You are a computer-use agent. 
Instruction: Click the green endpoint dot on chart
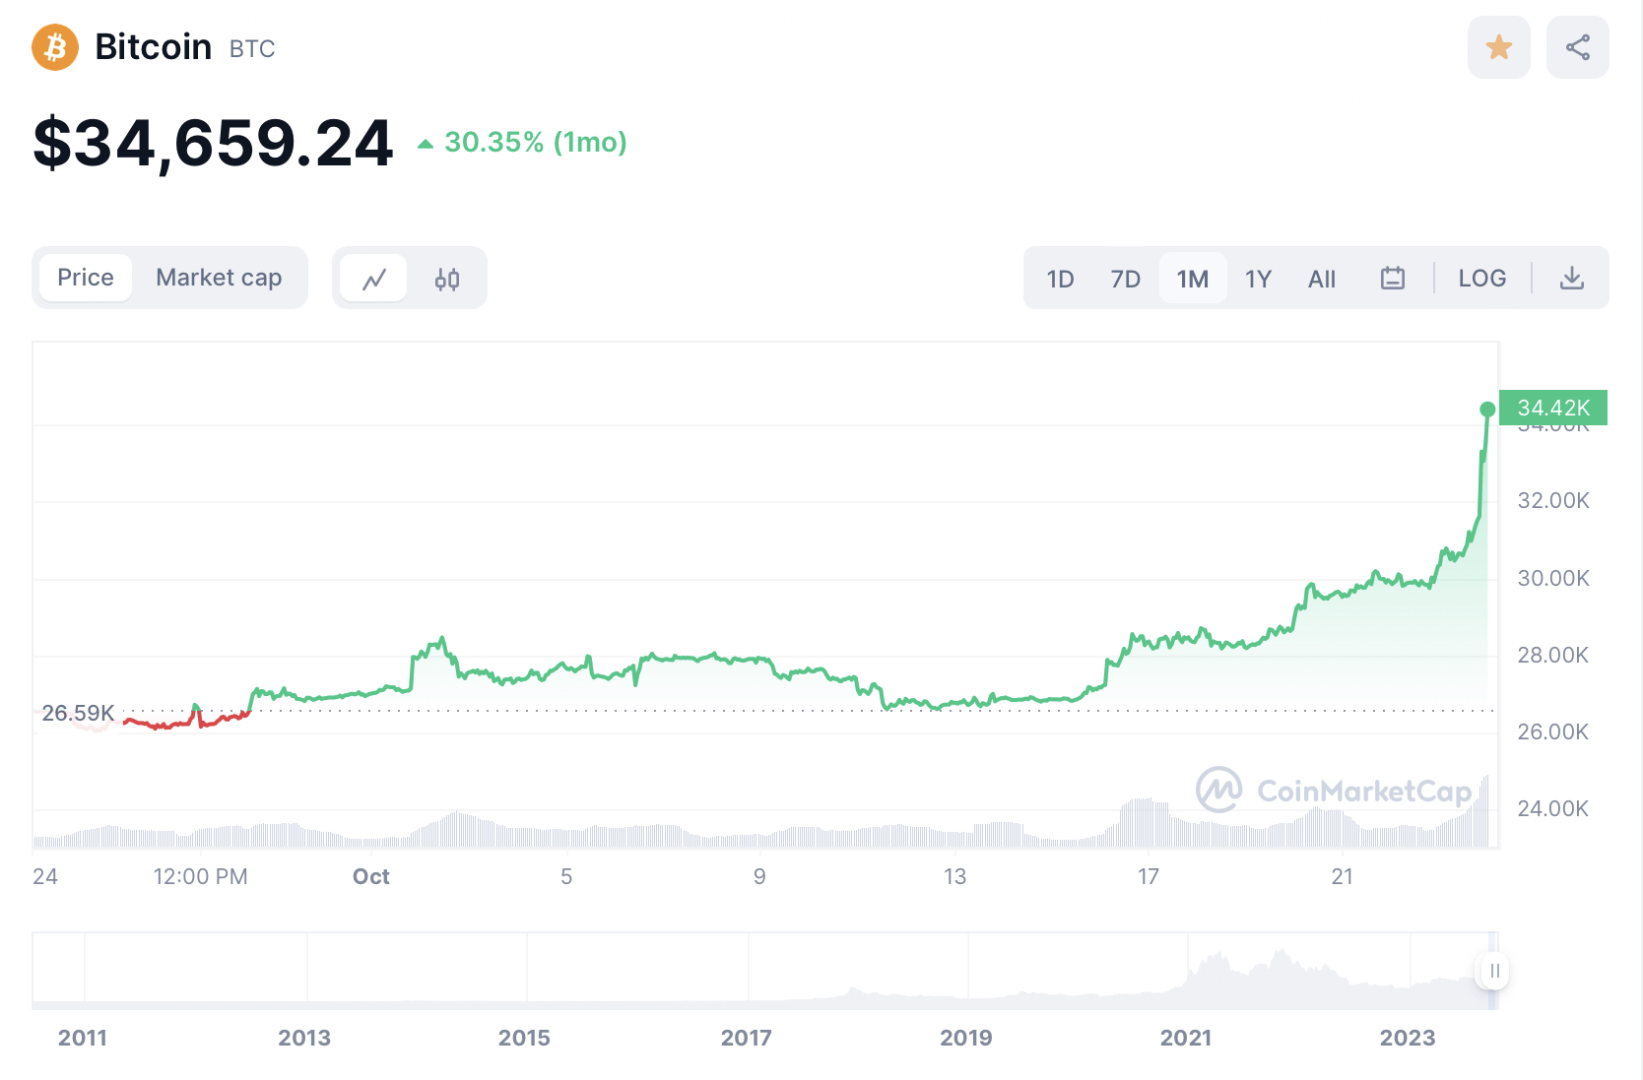coord(1487,410)
